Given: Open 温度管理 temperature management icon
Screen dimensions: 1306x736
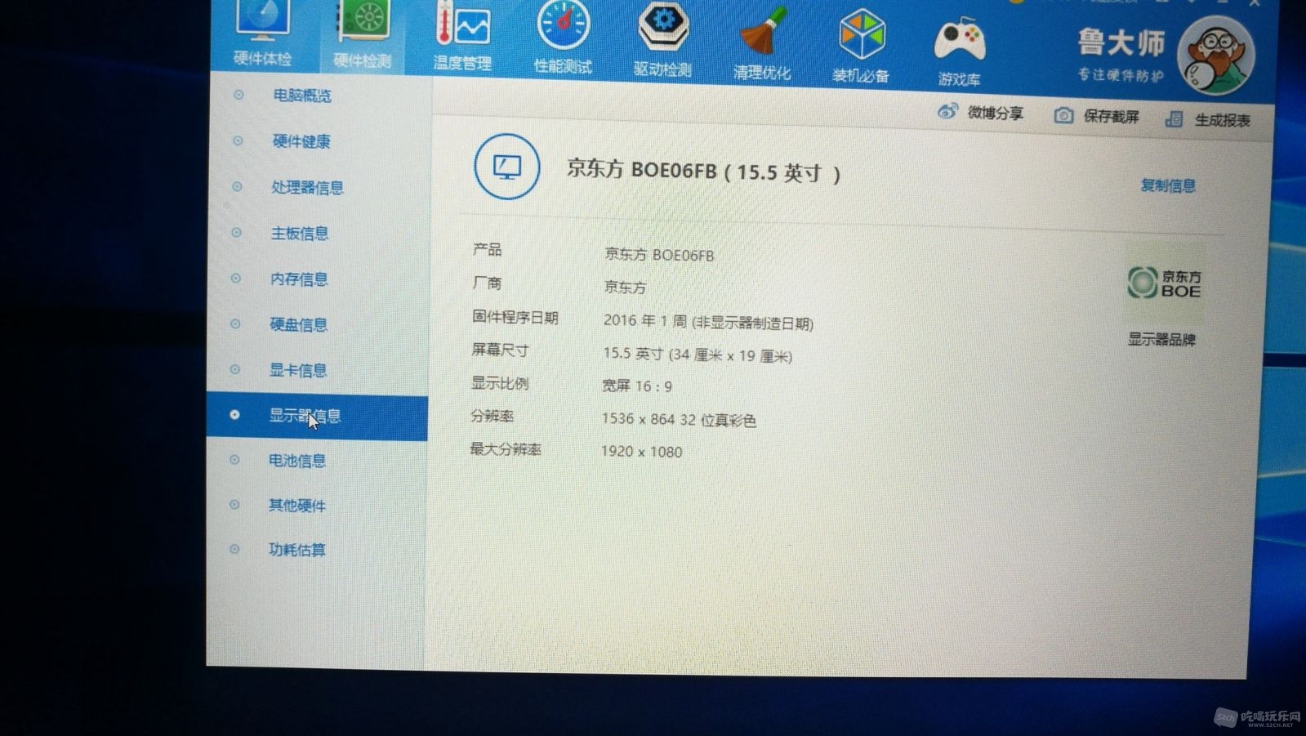Looking at the screenshot, I should 462,24.
